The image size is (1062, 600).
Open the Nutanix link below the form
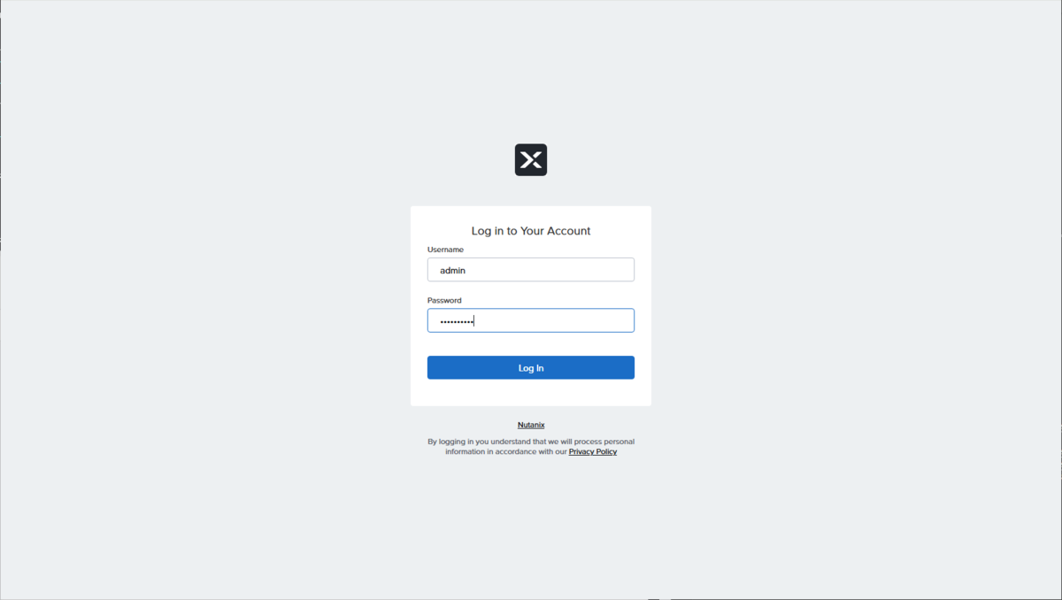coord(531,425)
